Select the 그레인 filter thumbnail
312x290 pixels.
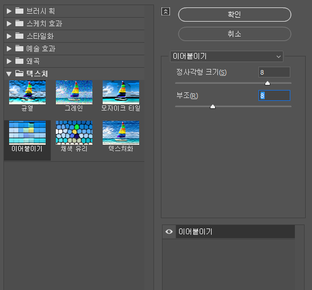[x=74, y=92]
